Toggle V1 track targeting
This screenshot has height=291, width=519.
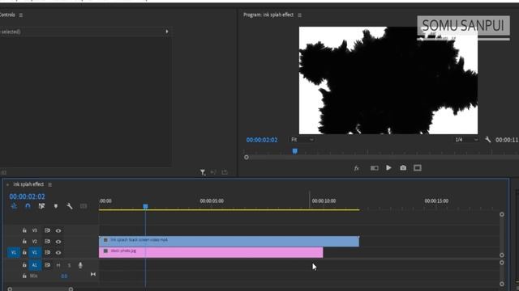(34, 252)
